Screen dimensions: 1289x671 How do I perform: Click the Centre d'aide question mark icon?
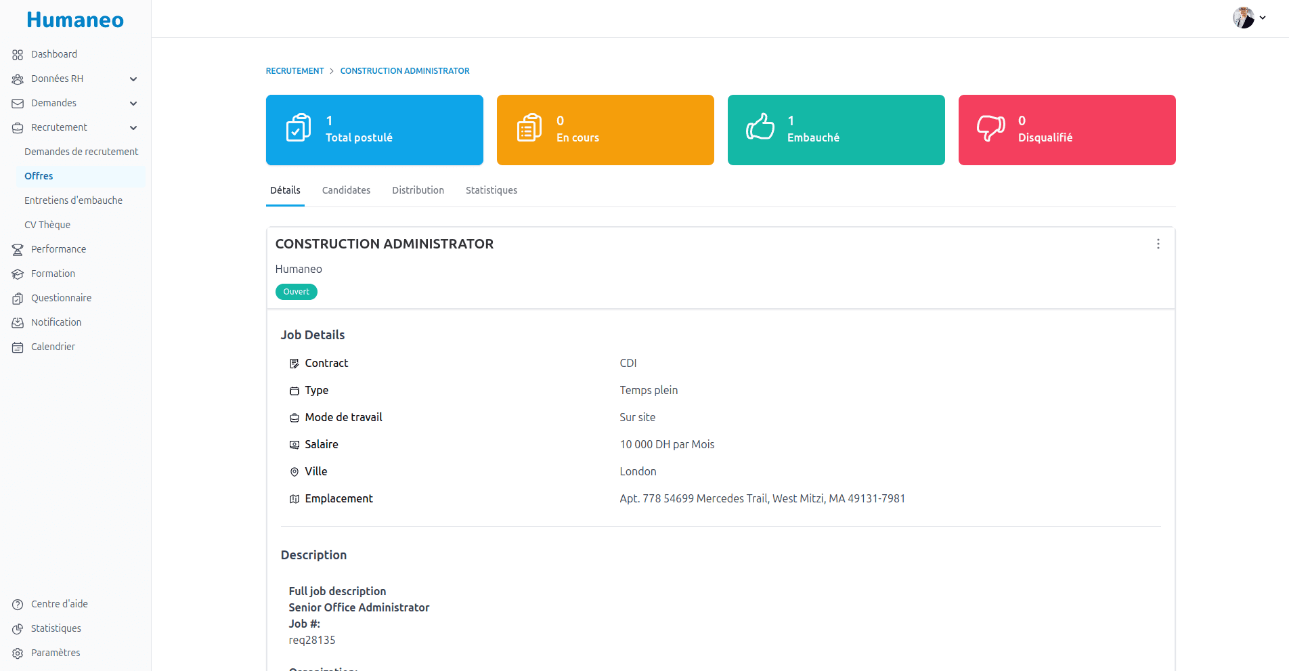pyautogui.click(x=18, y=605)
